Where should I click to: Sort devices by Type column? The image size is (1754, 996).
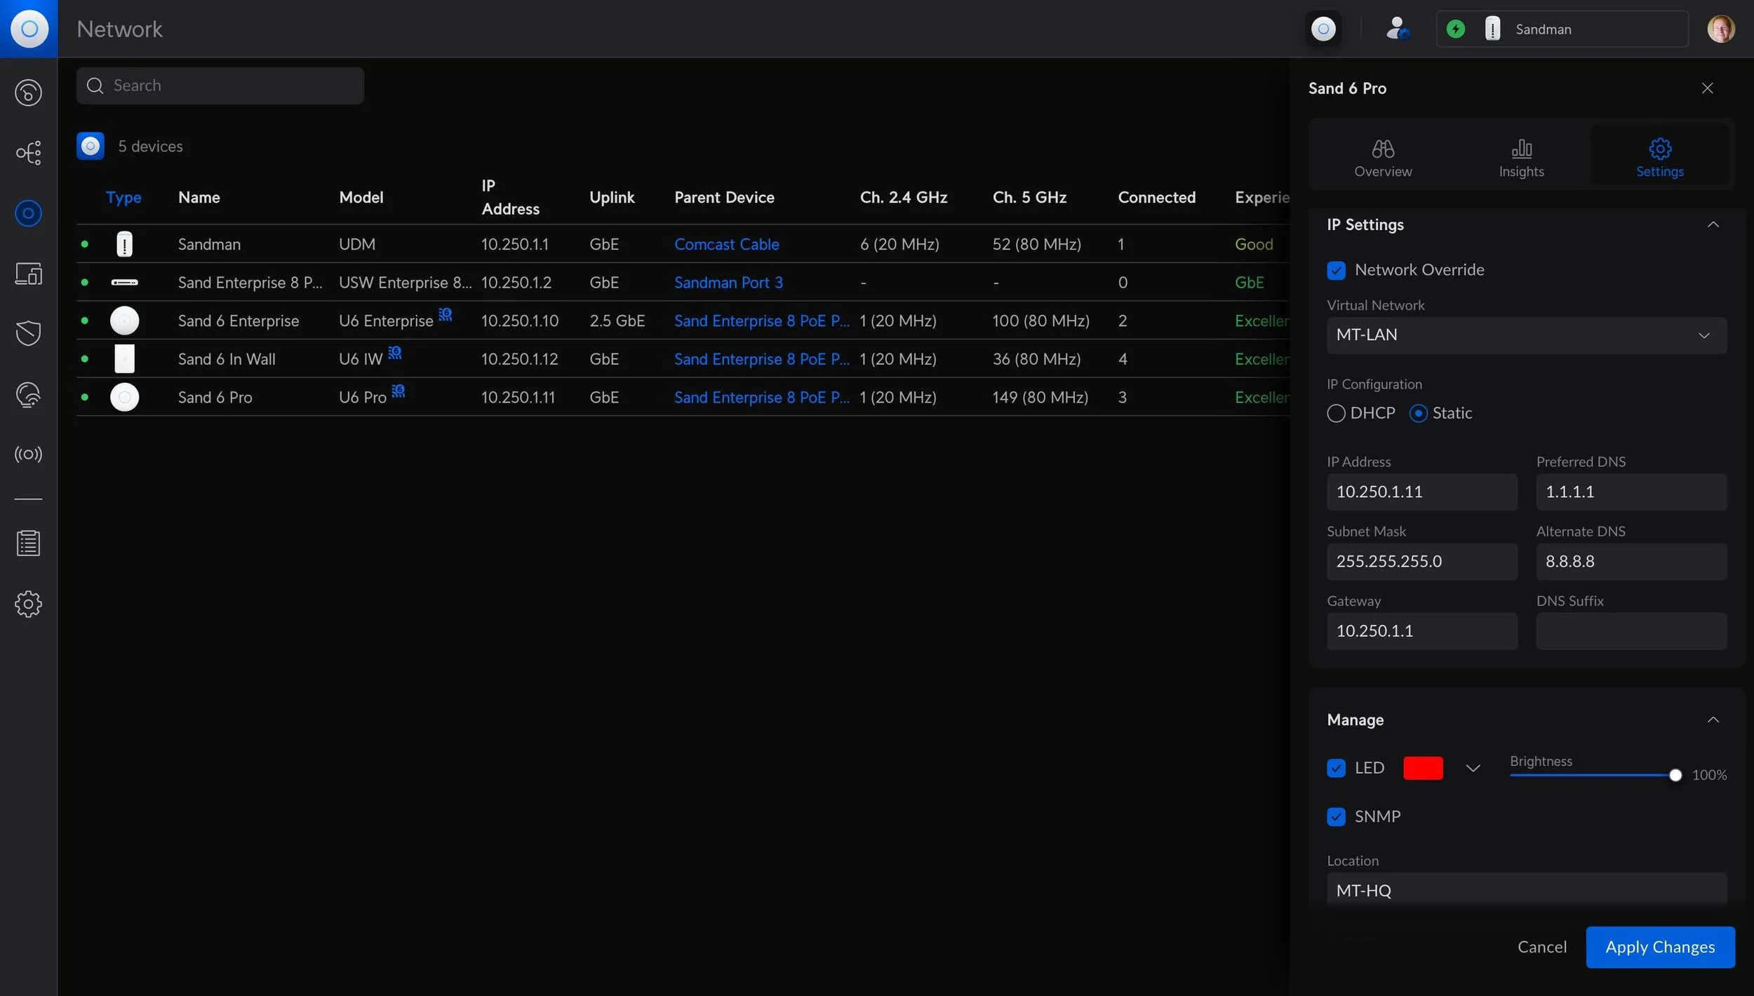(x=123, y=198)
